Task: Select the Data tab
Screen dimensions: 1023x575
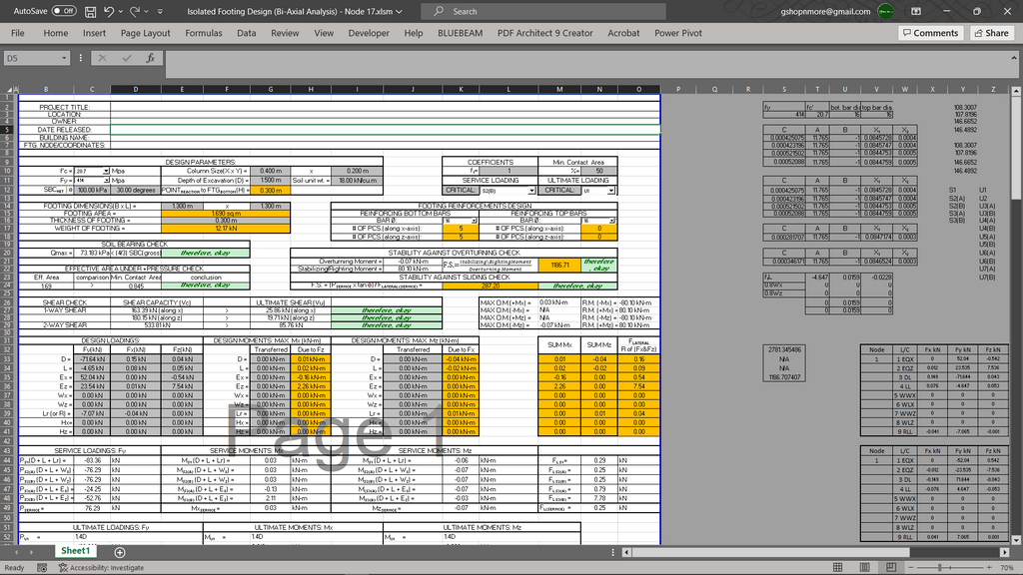Action: pos(246,33)
